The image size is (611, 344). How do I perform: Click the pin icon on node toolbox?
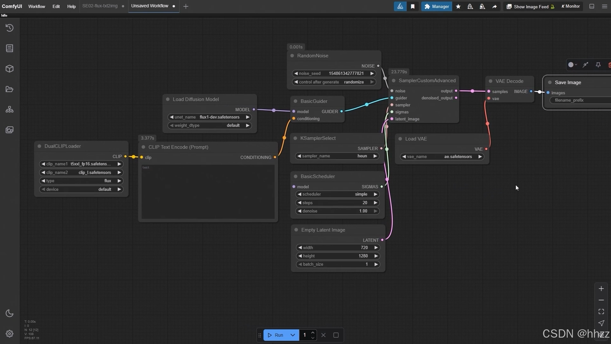tap(598, 65)
